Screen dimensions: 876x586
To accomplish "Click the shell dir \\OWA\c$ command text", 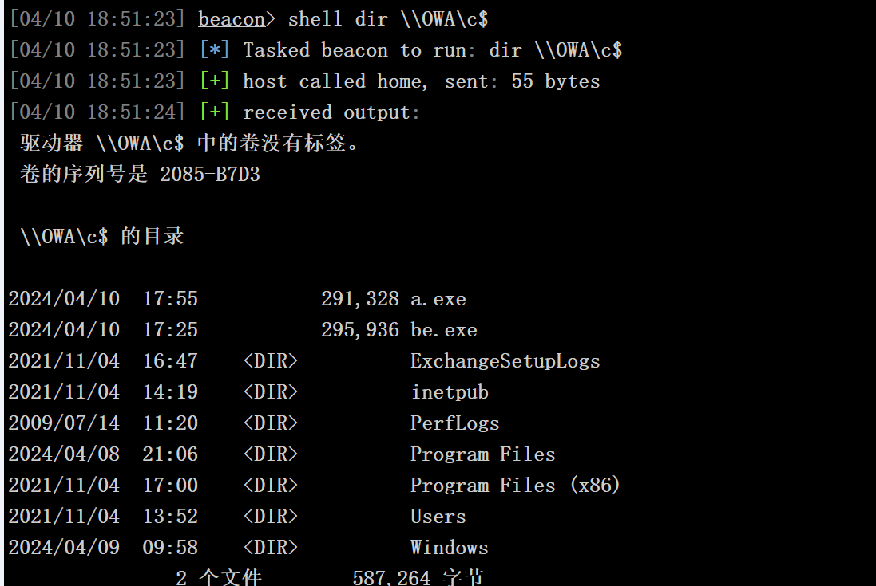I will pyautogui.click(x=388, y=19).
